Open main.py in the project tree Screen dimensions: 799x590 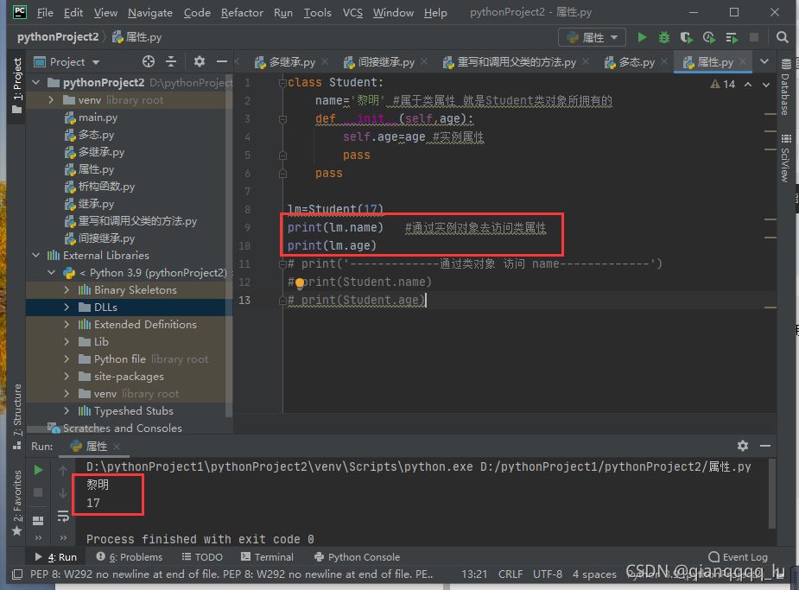click(98, 117)
